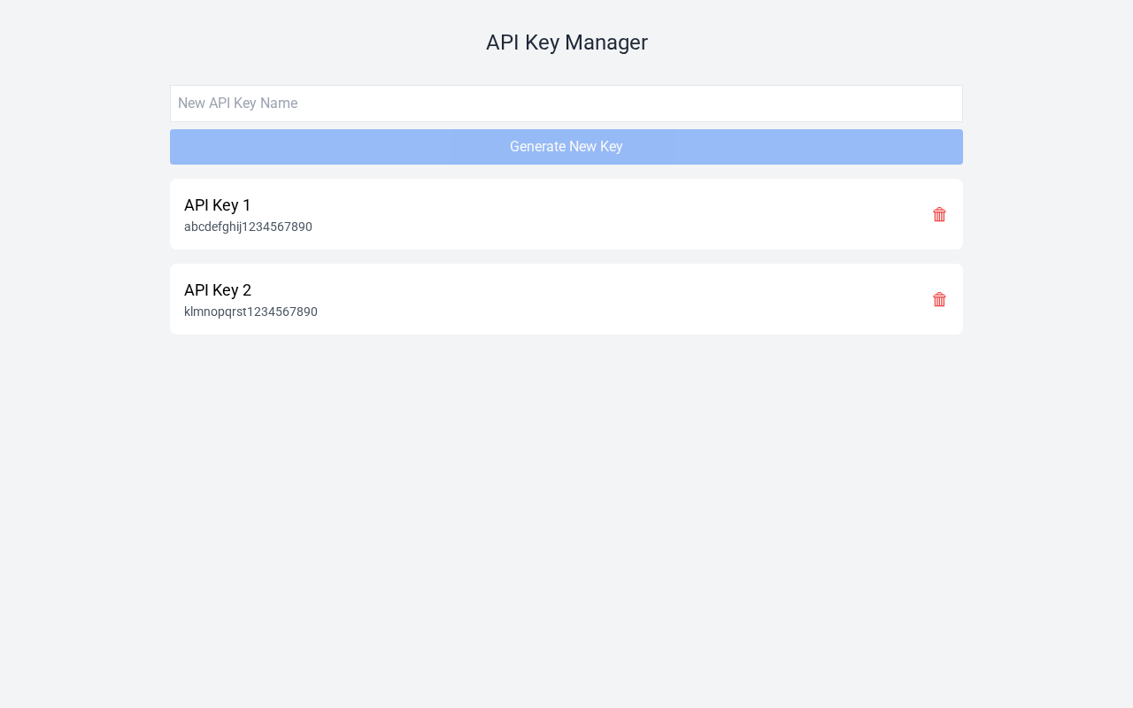This screenshot has height=708, width=1133.
Task: Delete API Key 1 with trash icon
Action: coord(939,214)
